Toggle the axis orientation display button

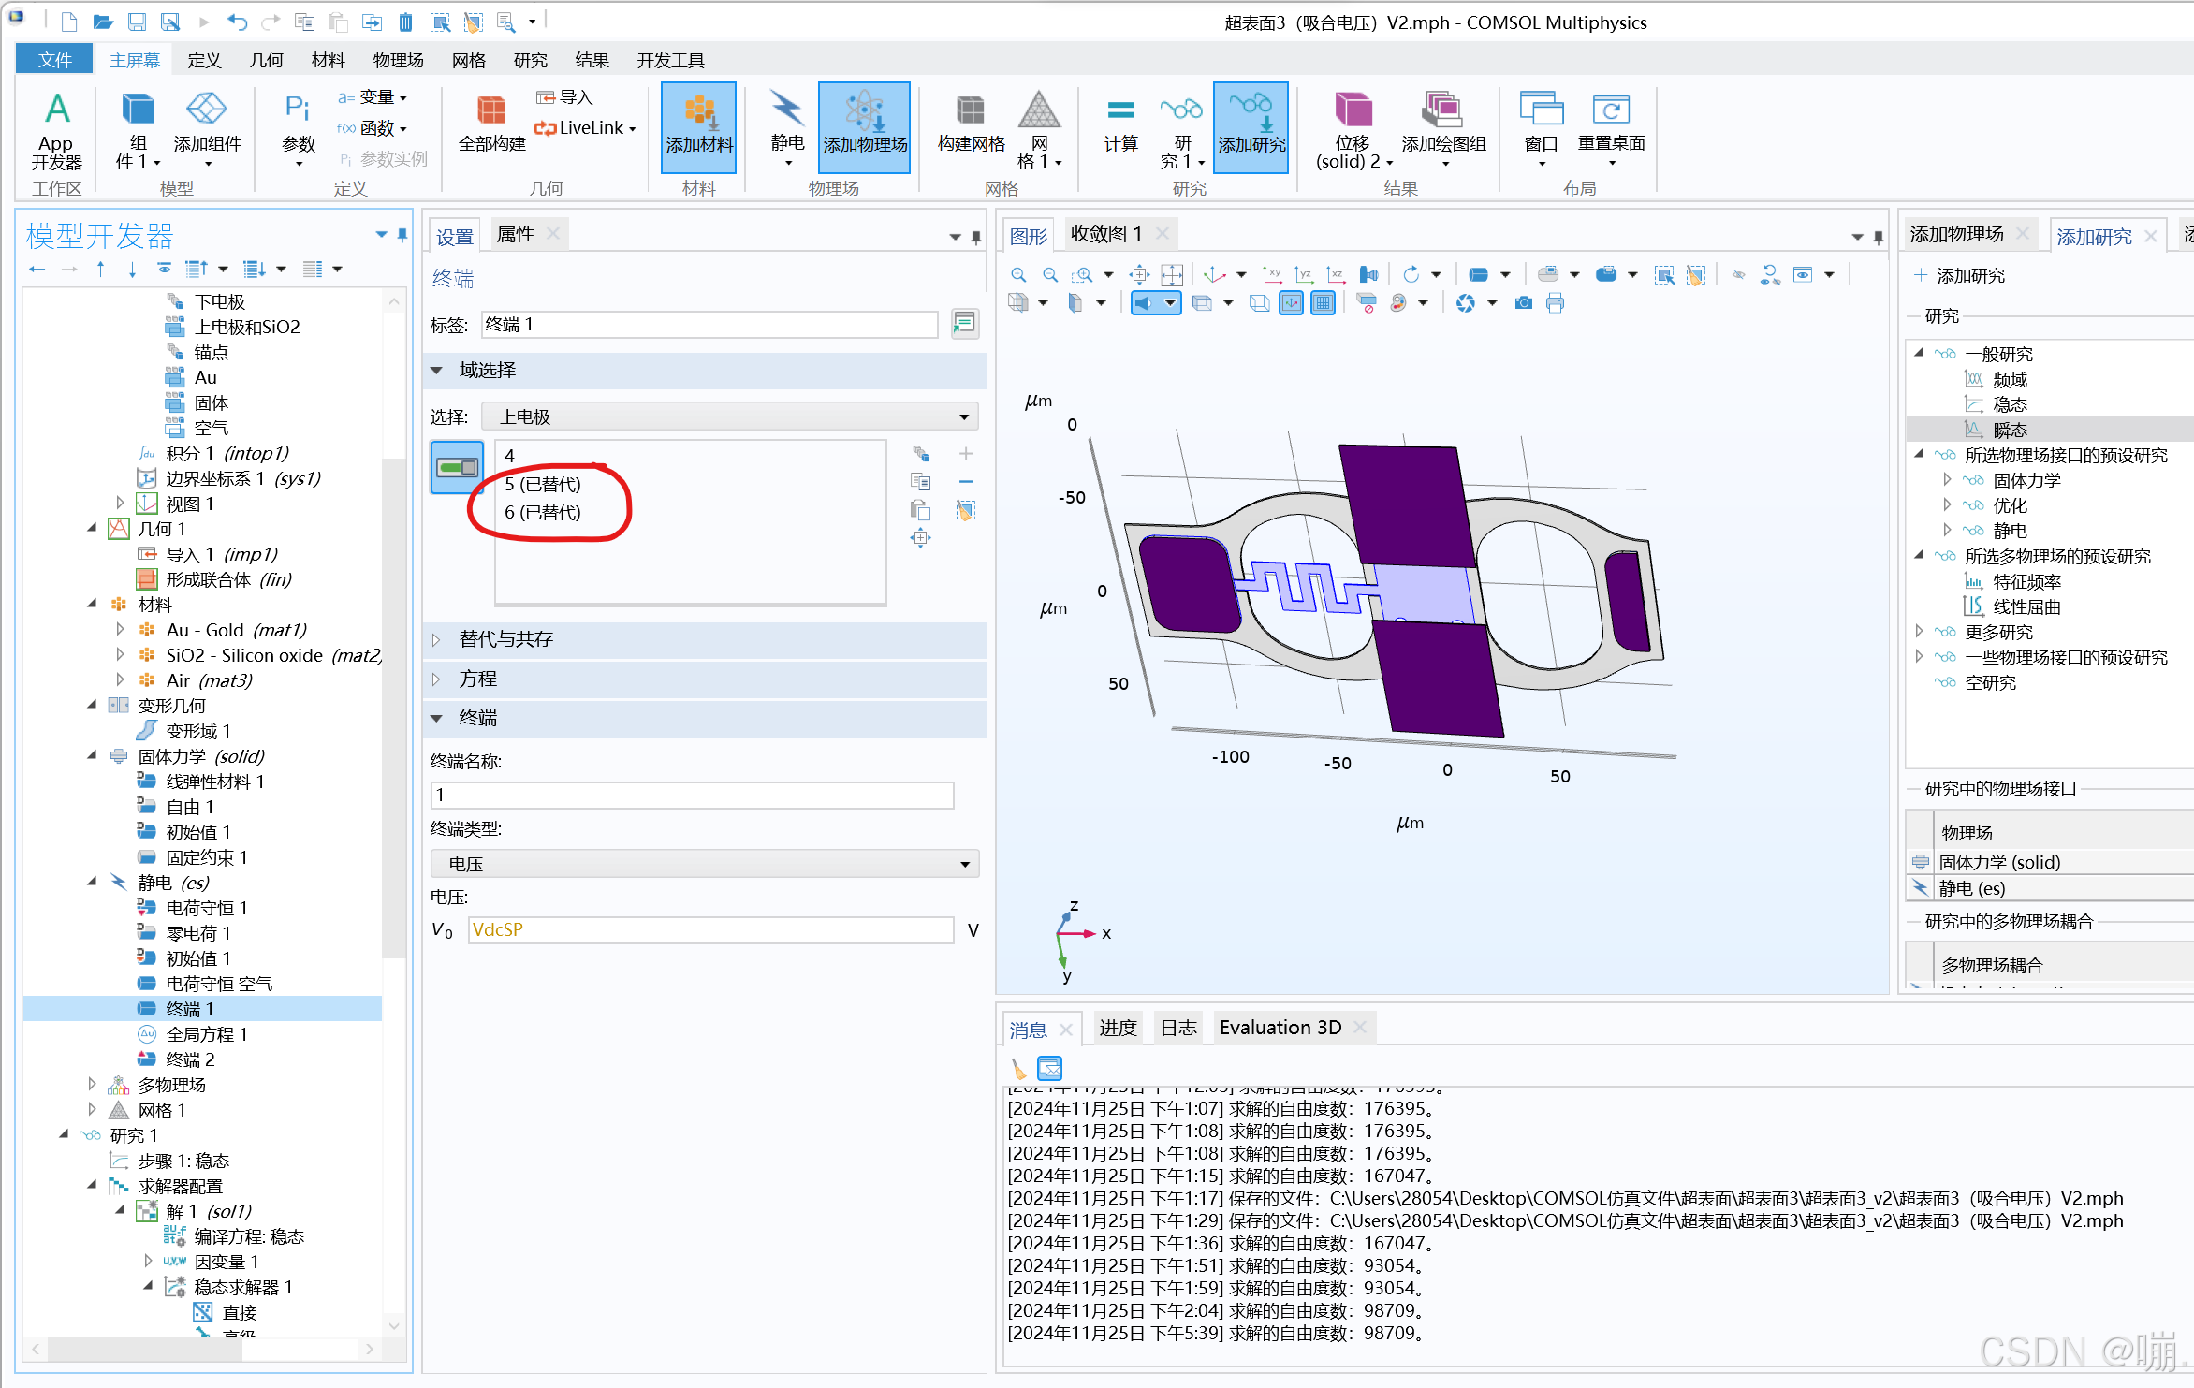tap(1292, 303)
